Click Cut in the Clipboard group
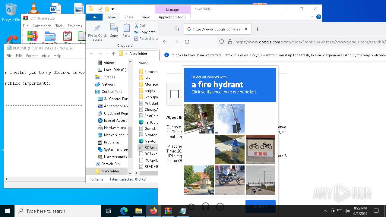This screenshot has height=217, width=386. (x=140, y=25)
